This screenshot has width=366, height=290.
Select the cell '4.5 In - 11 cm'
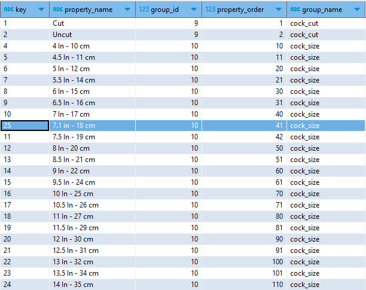(93, 57)
